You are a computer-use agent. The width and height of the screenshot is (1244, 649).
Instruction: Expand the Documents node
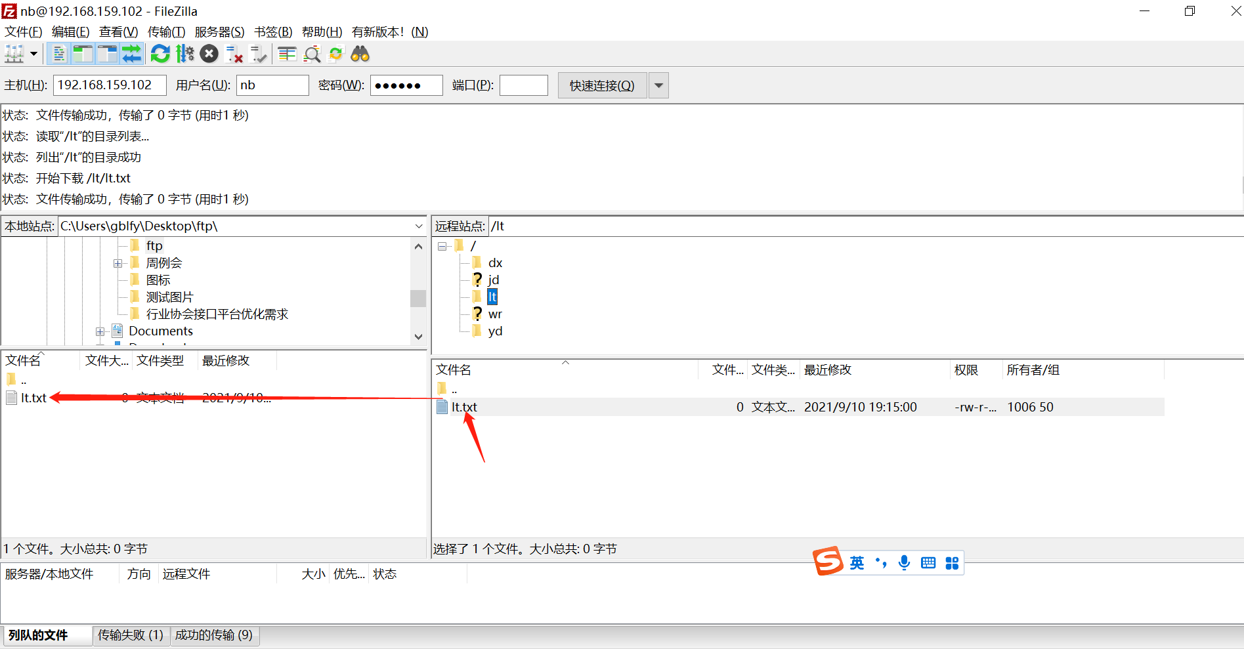(100, 331)
